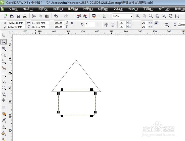Click the y position field

pyautogui.click(x=16, y=27)
